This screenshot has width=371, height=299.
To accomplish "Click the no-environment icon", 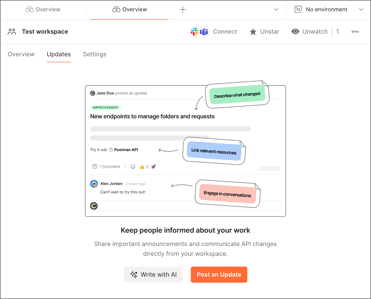I will (298, 10).
